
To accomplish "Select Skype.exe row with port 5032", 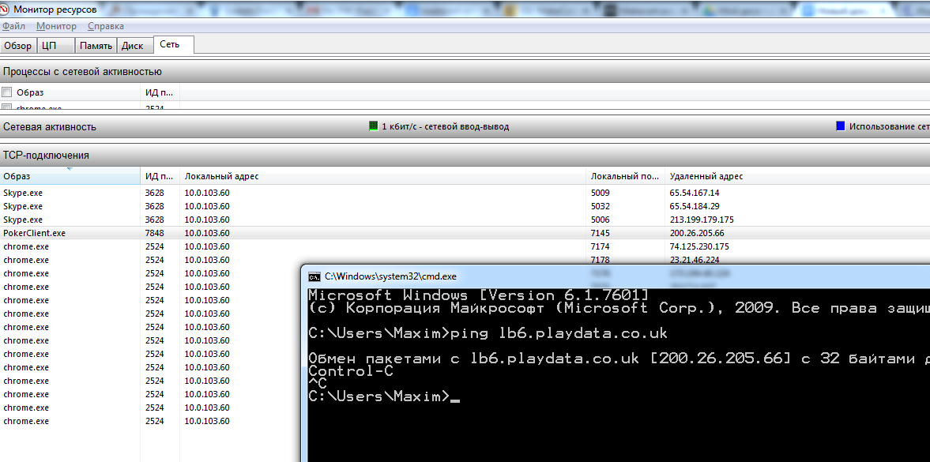I will (x=465, y=206).
